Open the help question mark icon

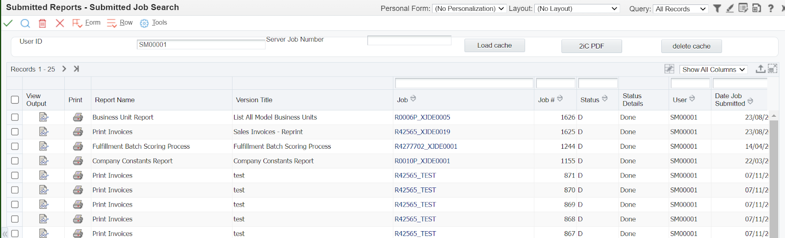pos(771,8)
